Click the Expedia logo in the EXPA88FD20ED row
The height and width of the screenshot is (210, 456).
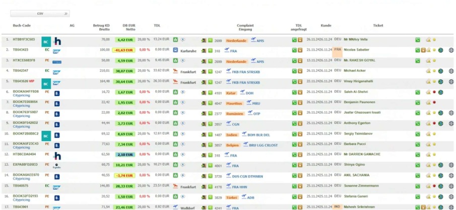point(57,165)
